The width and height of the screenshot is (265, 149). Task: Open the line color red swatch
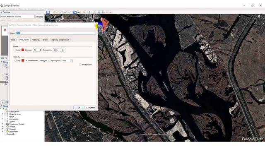pos(23,50)
